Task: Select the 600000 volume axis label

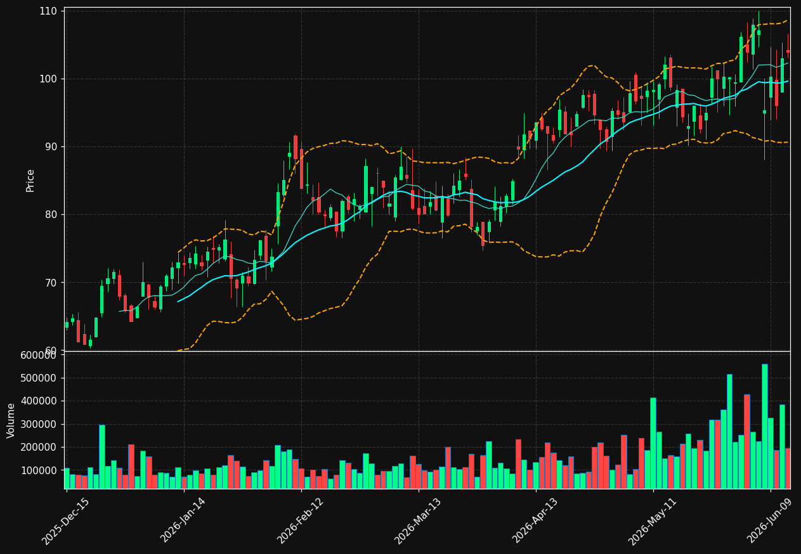Action: (x=39, y=355)
